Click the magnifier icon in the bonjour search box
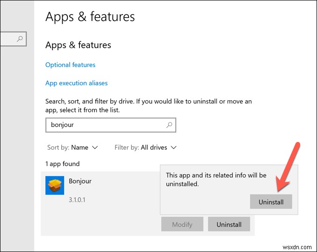317x252 pixels. [169, 125]
